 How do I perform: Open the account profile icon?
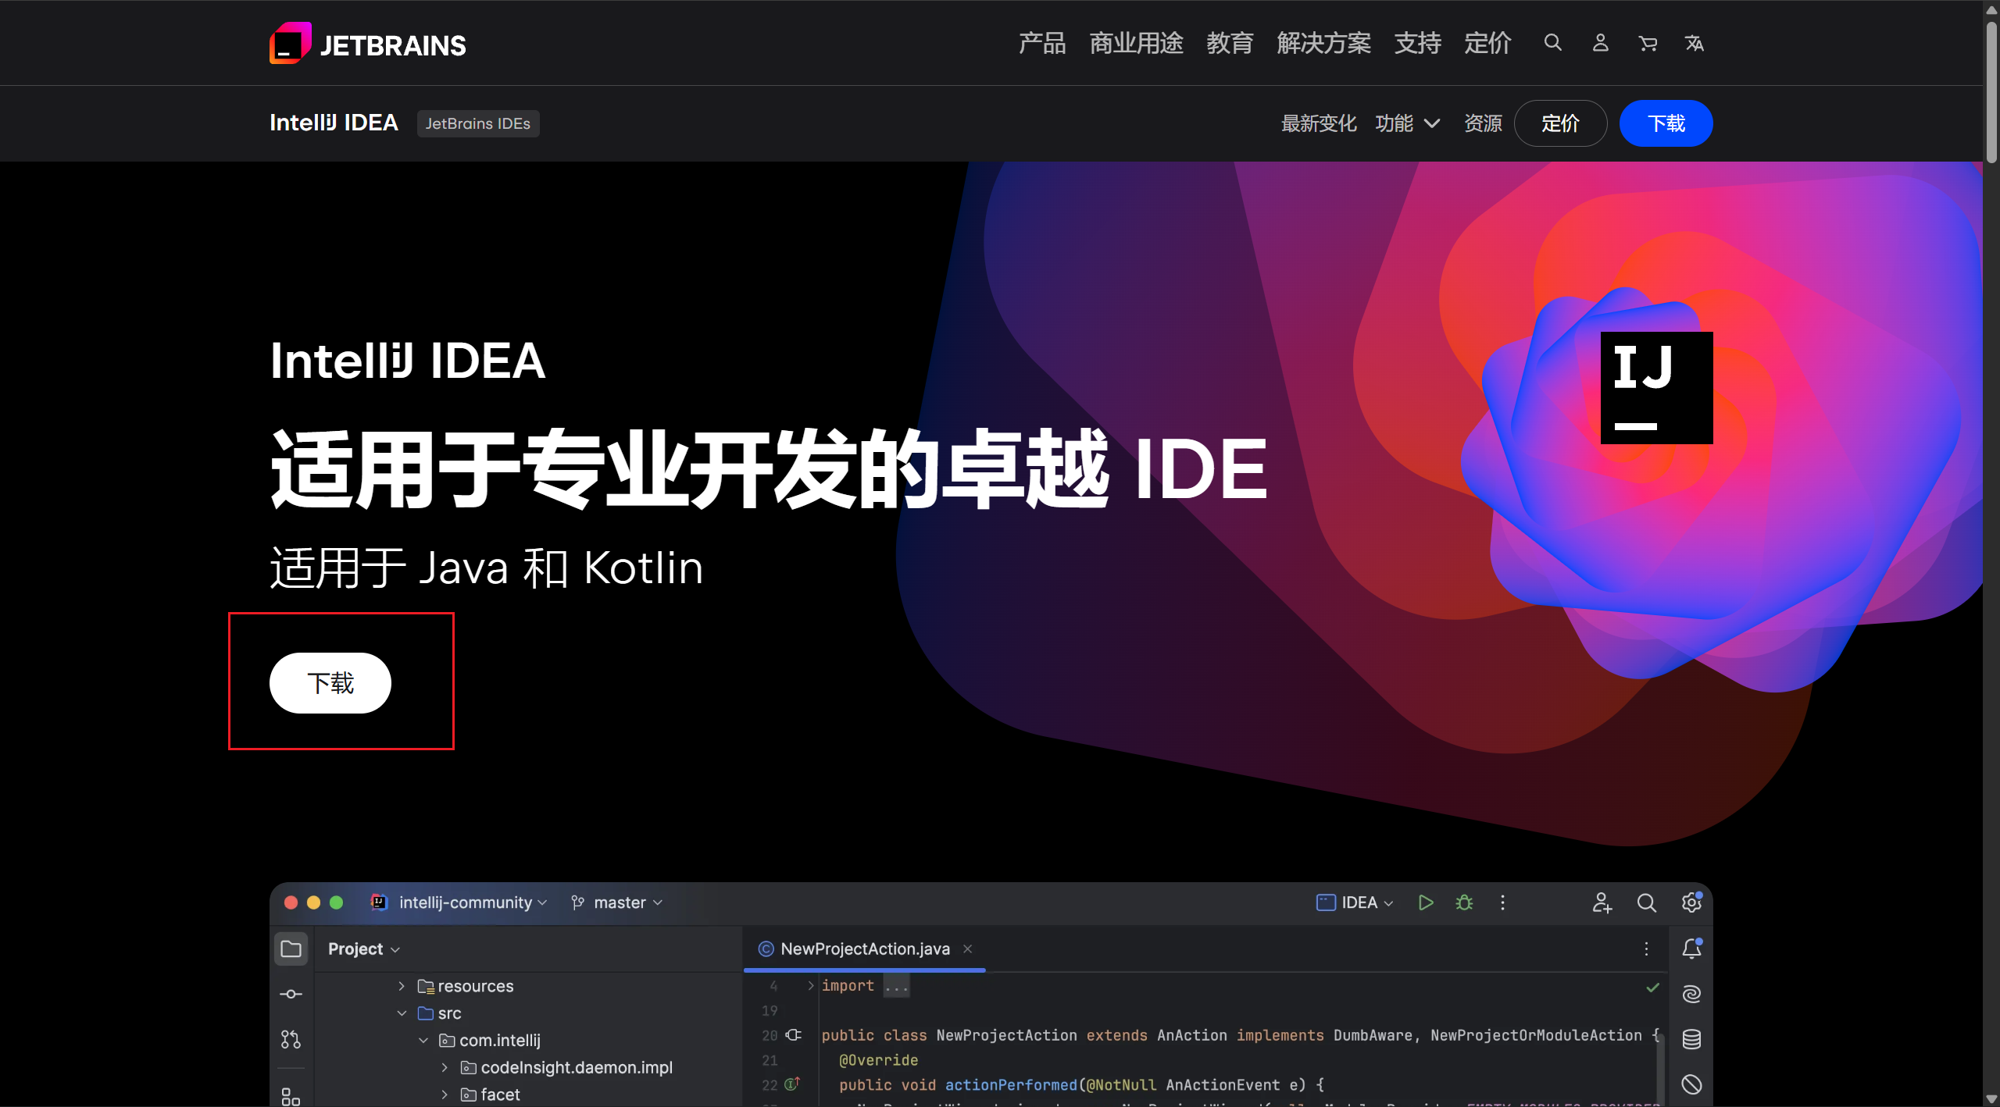point(1601,43)
